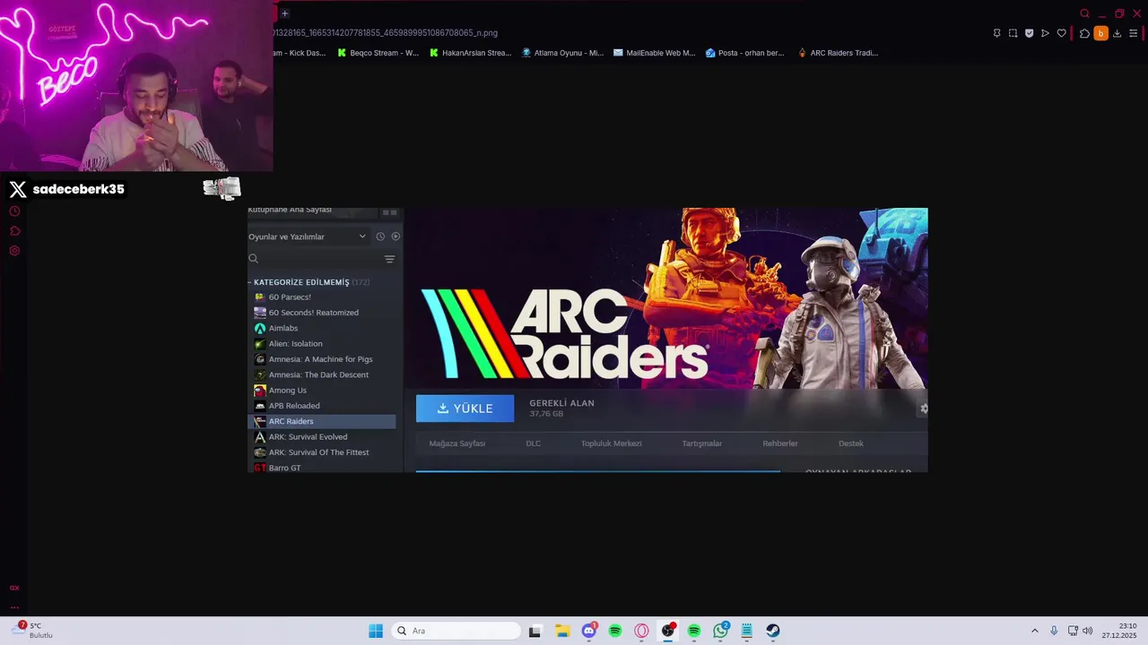
Task: Open the weather widget showing 5°C Bulutlu
Action: coord(33,631)
